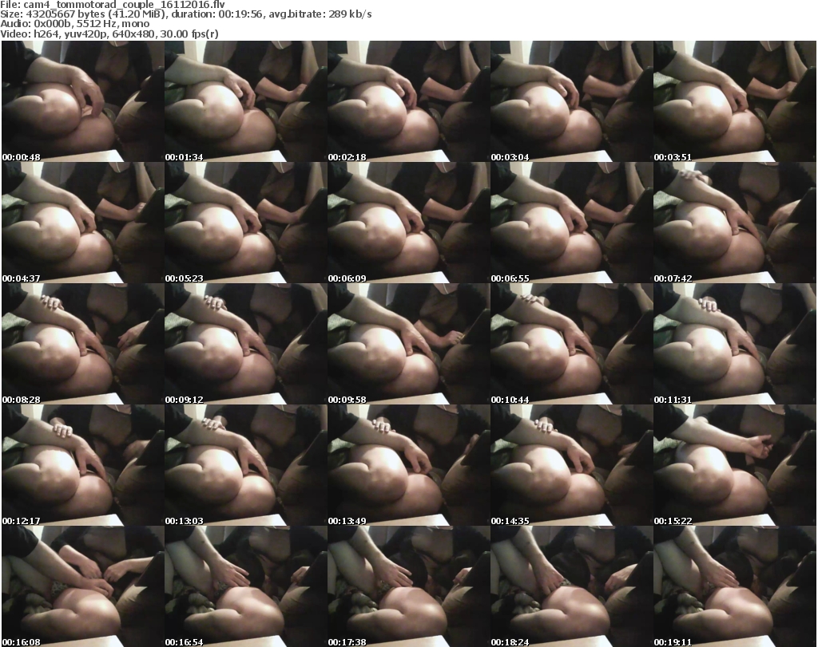Click the thumbnail stamped 00:17:38
818x647 pixels.
408,586
